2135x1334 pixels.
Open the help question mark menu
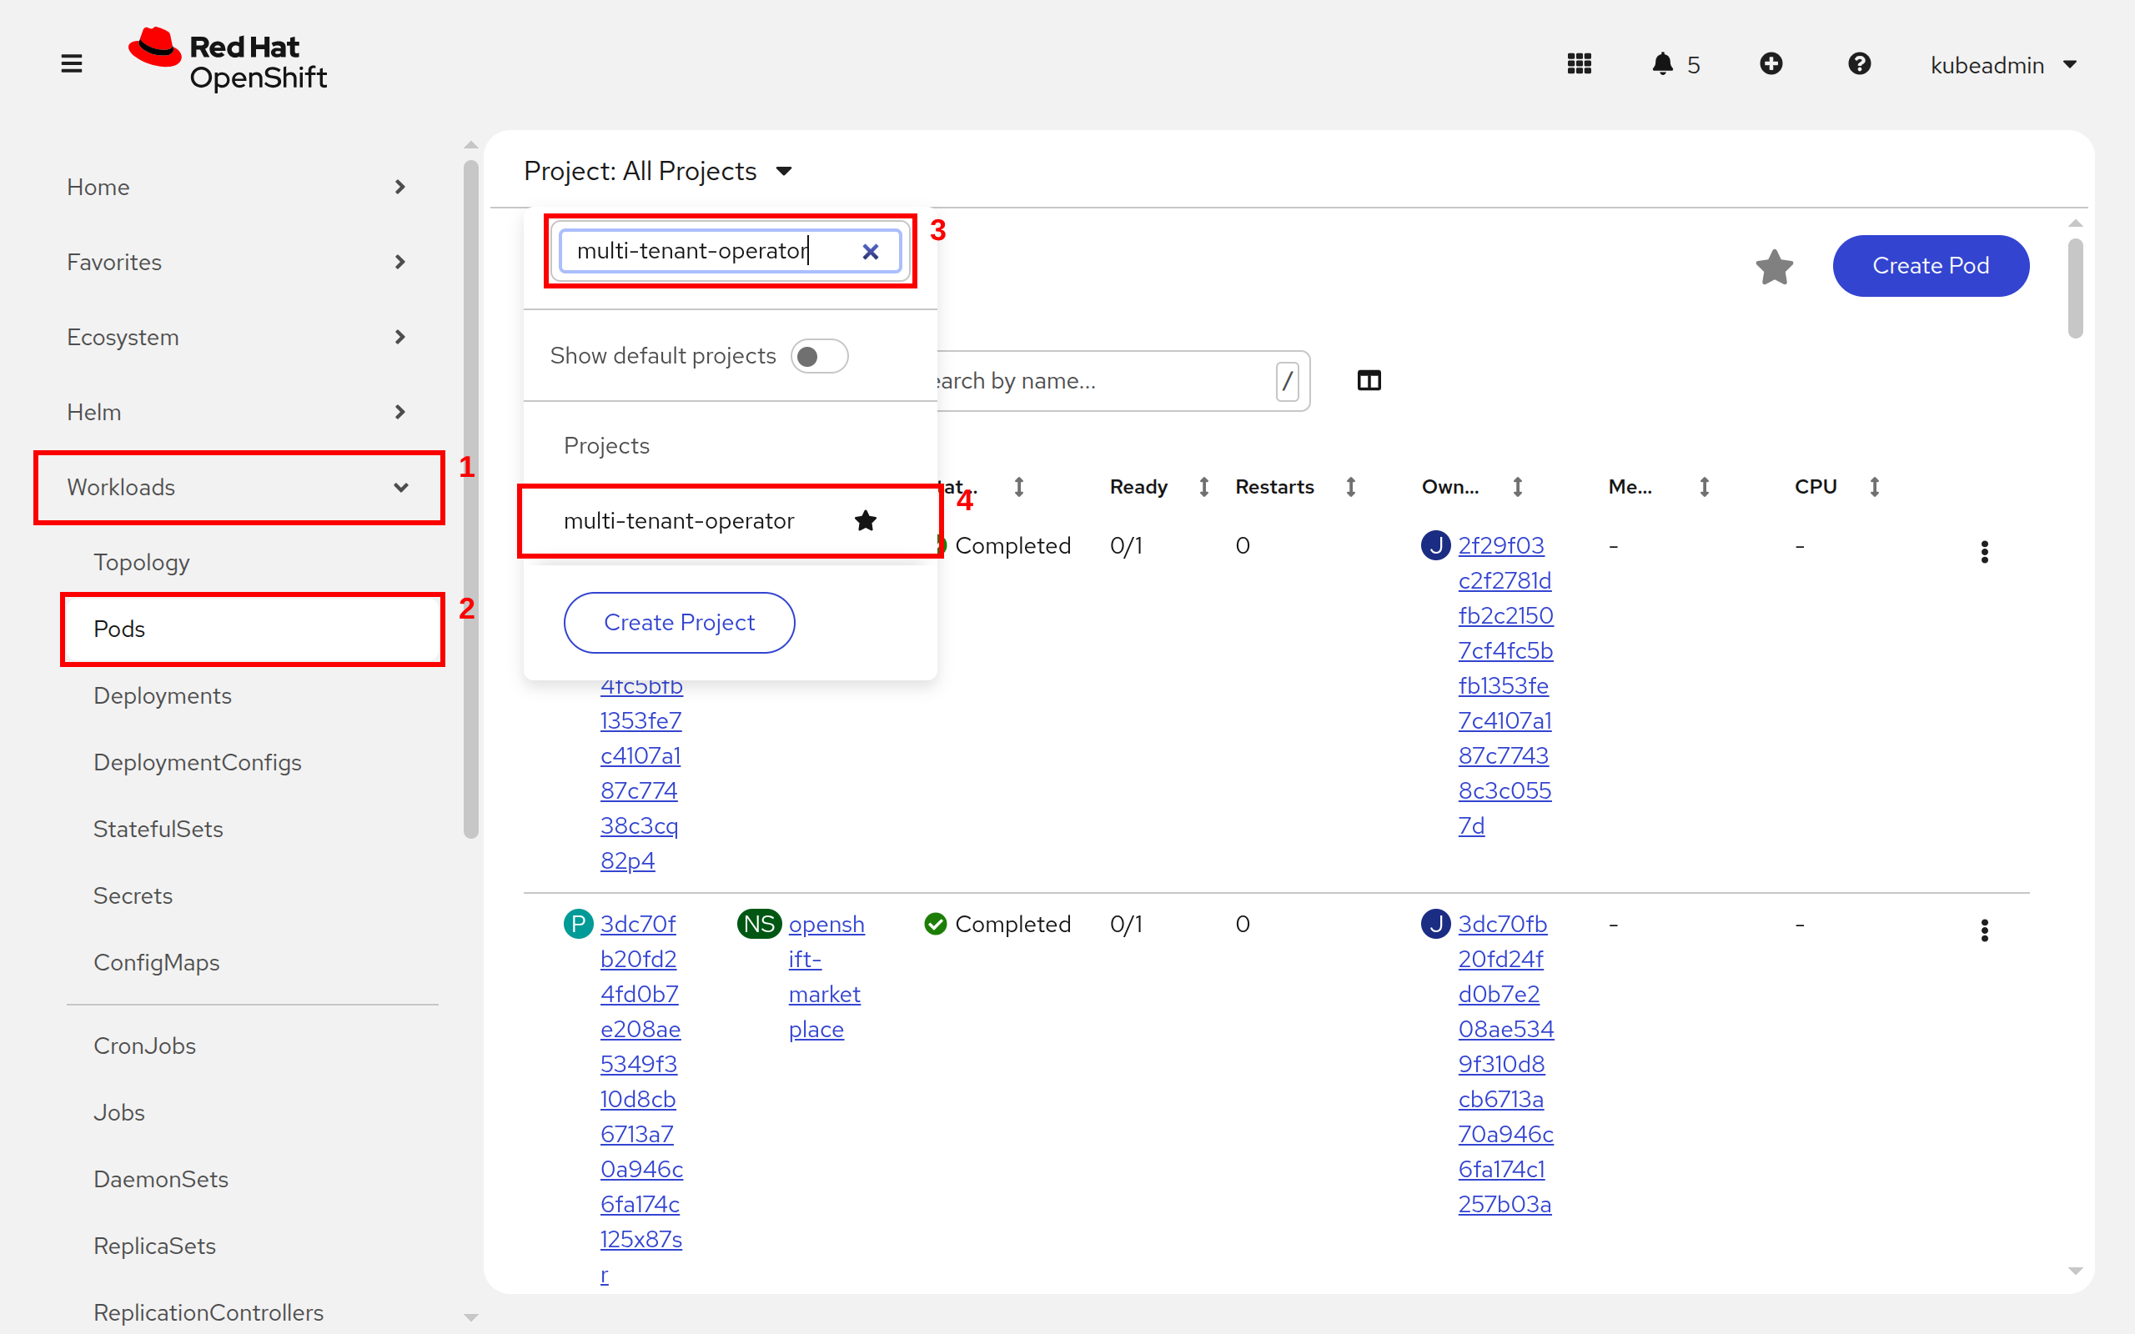coord(1859,63)
